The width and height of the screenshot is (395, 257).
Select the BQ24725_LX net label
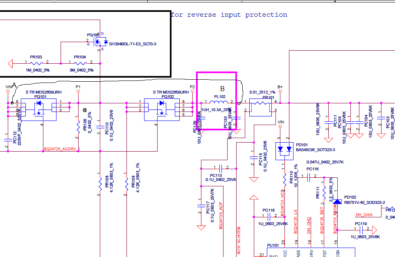coord(296,221)
